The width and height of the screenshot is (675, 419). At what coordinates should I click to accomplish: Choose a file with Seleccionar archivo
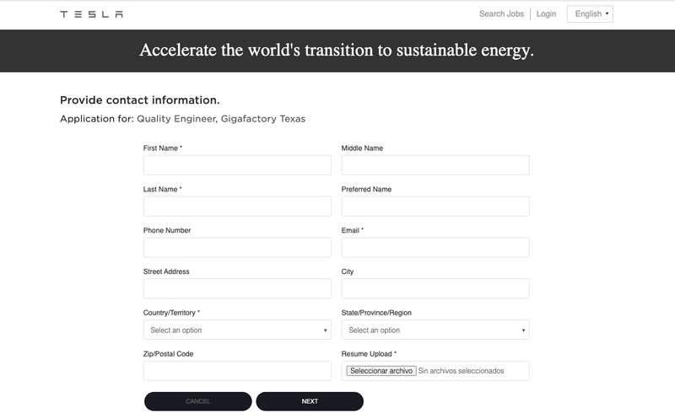tap(381, 371)
